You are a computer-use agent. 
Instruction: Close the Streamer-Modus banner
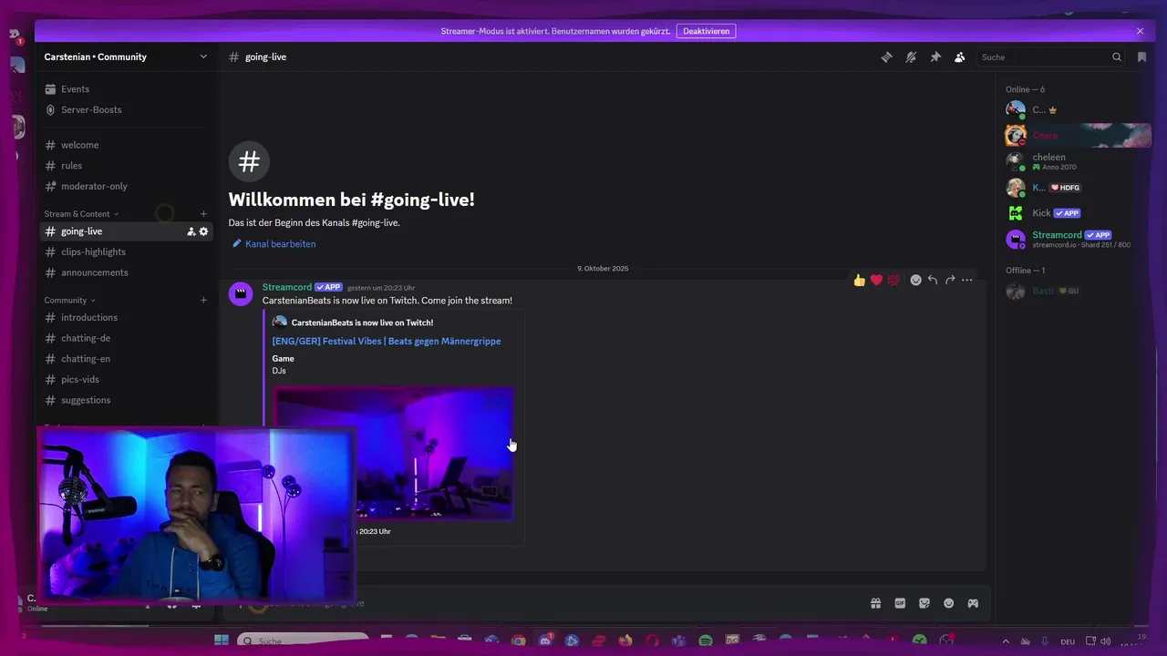pyautogui.click(x=1140, y=31)
